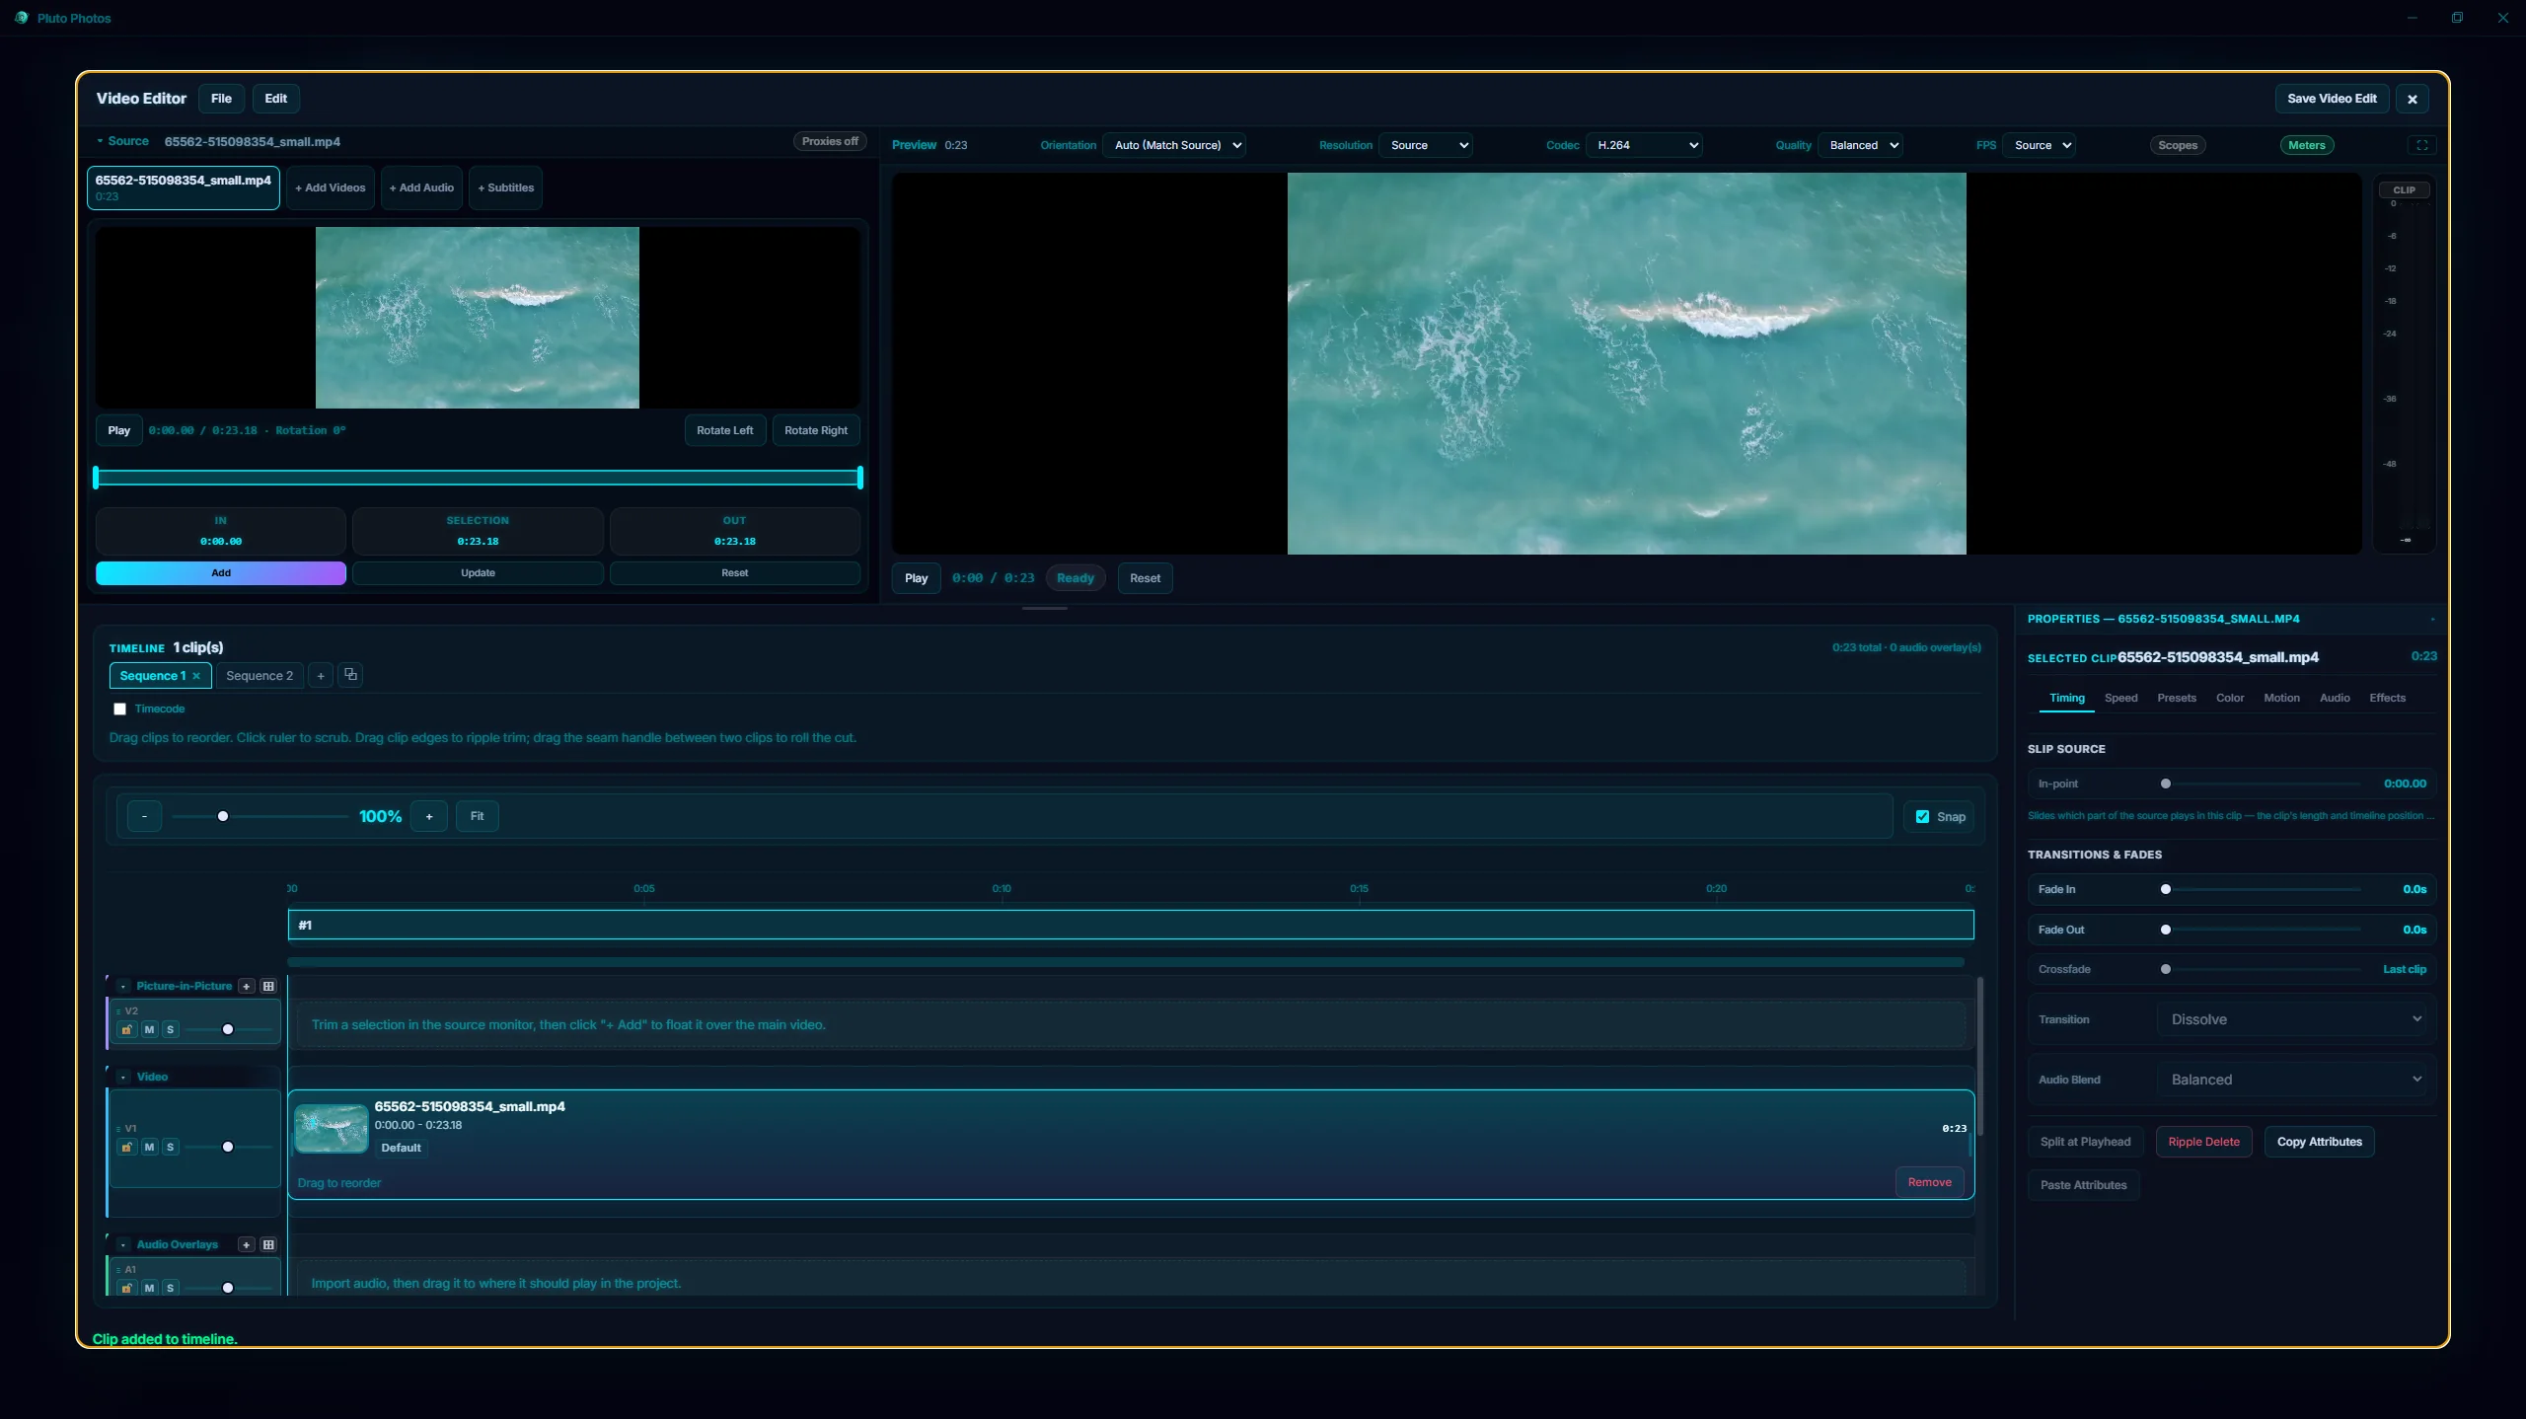2526x1419 pixels.
Task: Toggle the lock icon on track A1
Action: point(127,1288)
